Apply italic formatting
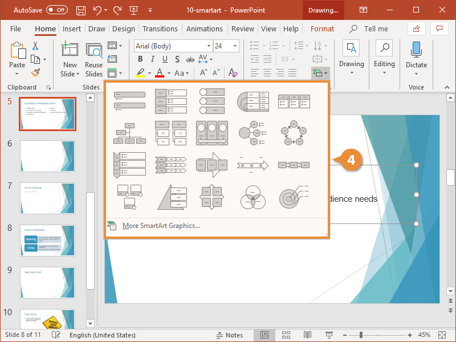The height and width of the screenshot is (342, 456). pyautogui.click(x=152, y=59)
